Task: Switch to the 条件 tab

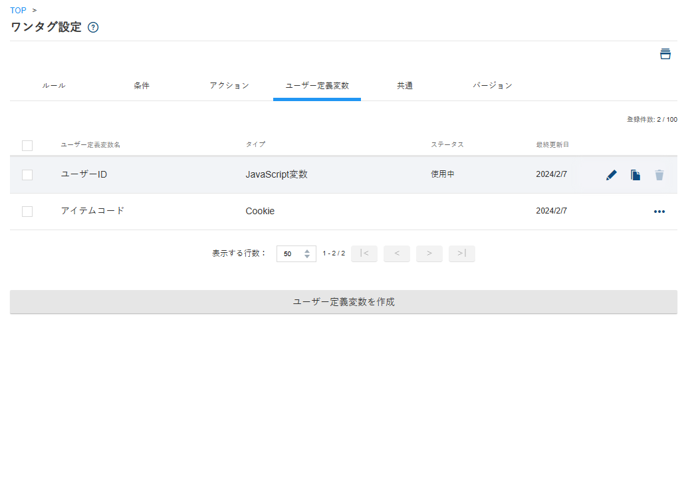Action: tap(142, 86)
